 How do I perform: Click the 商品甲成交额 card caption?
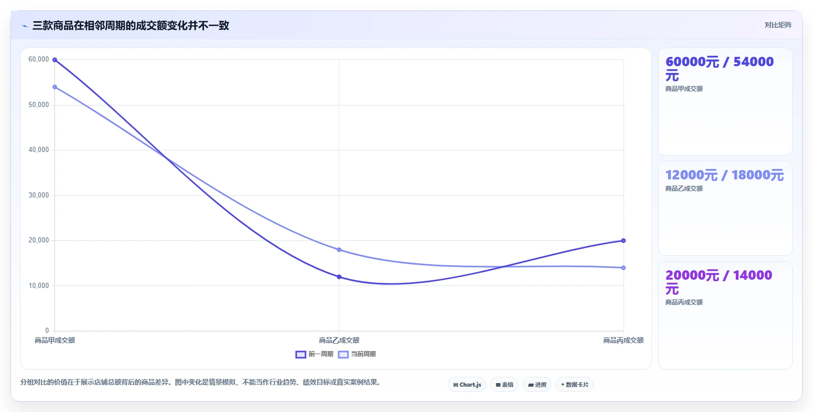coord(684,89)
